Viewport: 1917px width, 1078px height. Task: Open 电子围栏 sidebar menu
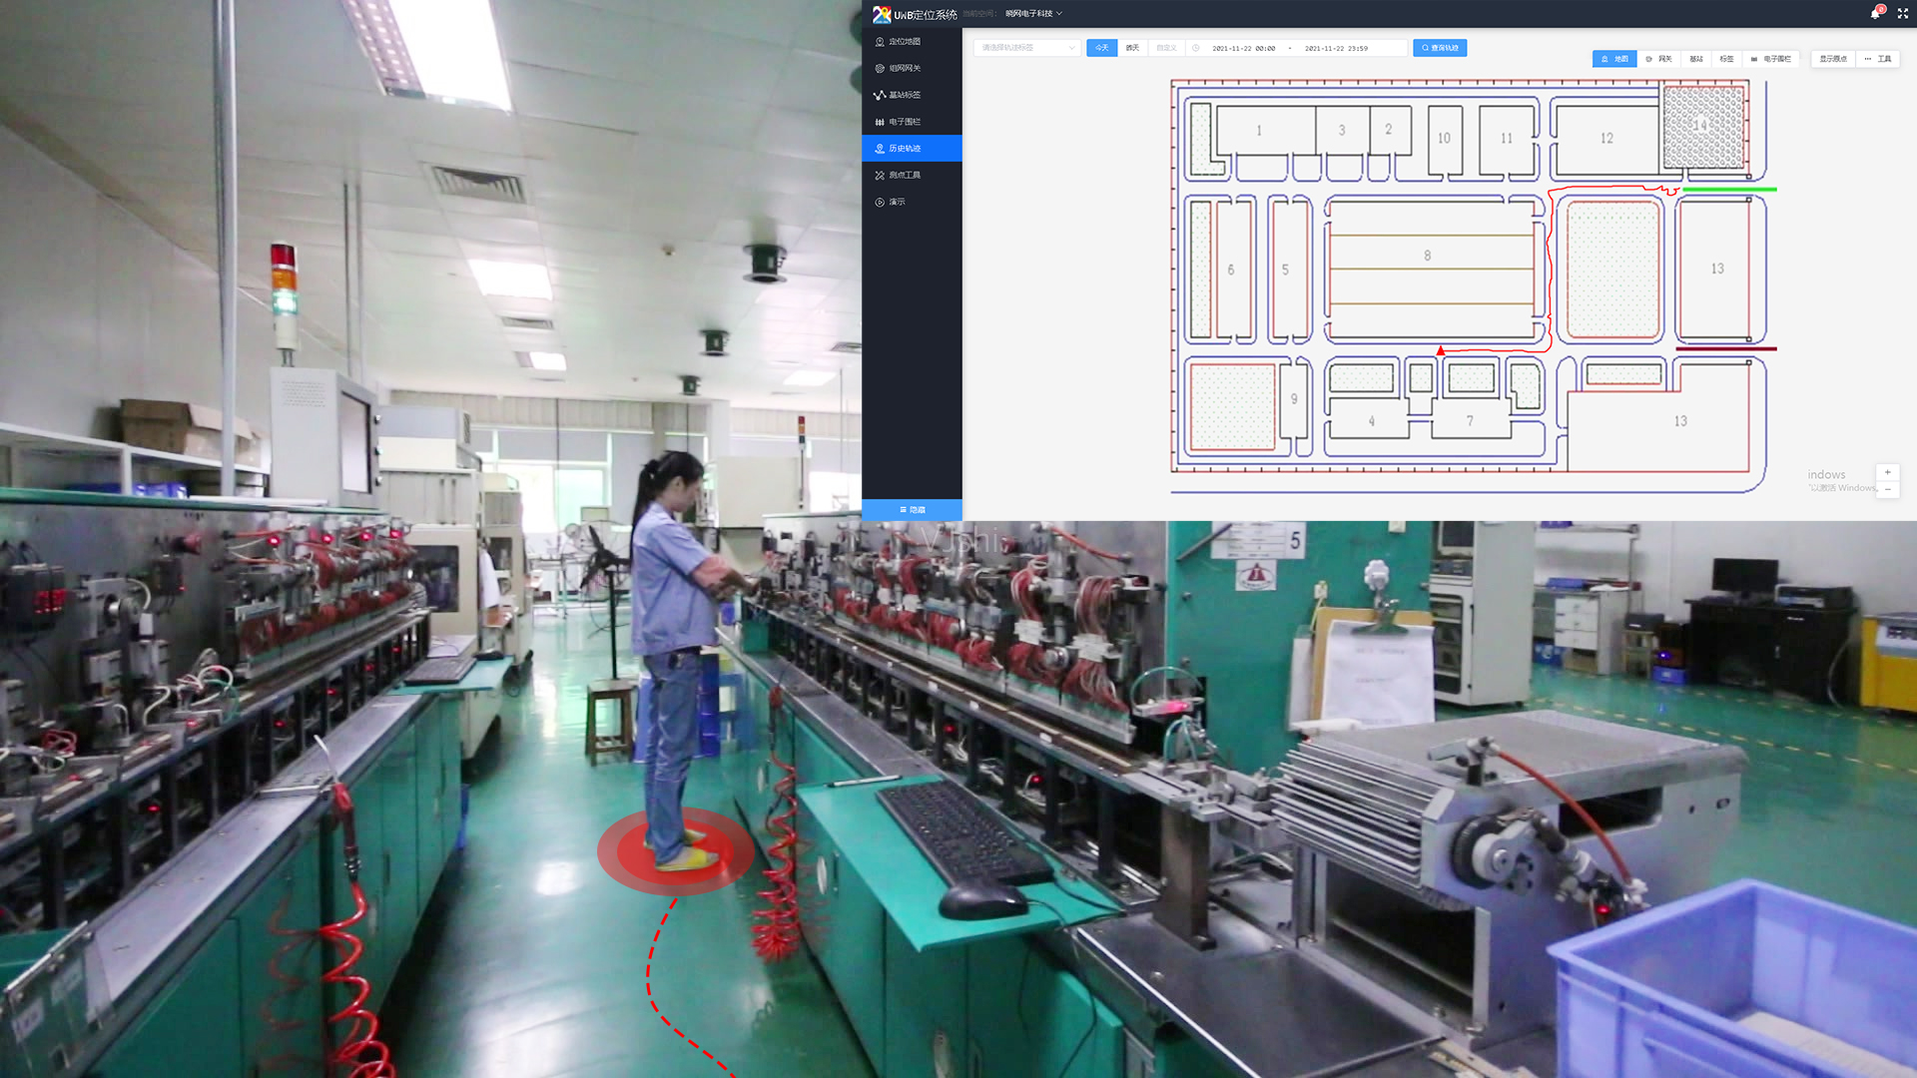905,122
